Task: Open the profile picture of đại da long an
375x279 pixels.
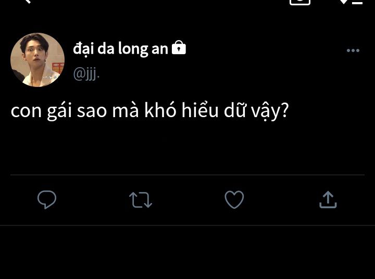Action: click(37, 60)
